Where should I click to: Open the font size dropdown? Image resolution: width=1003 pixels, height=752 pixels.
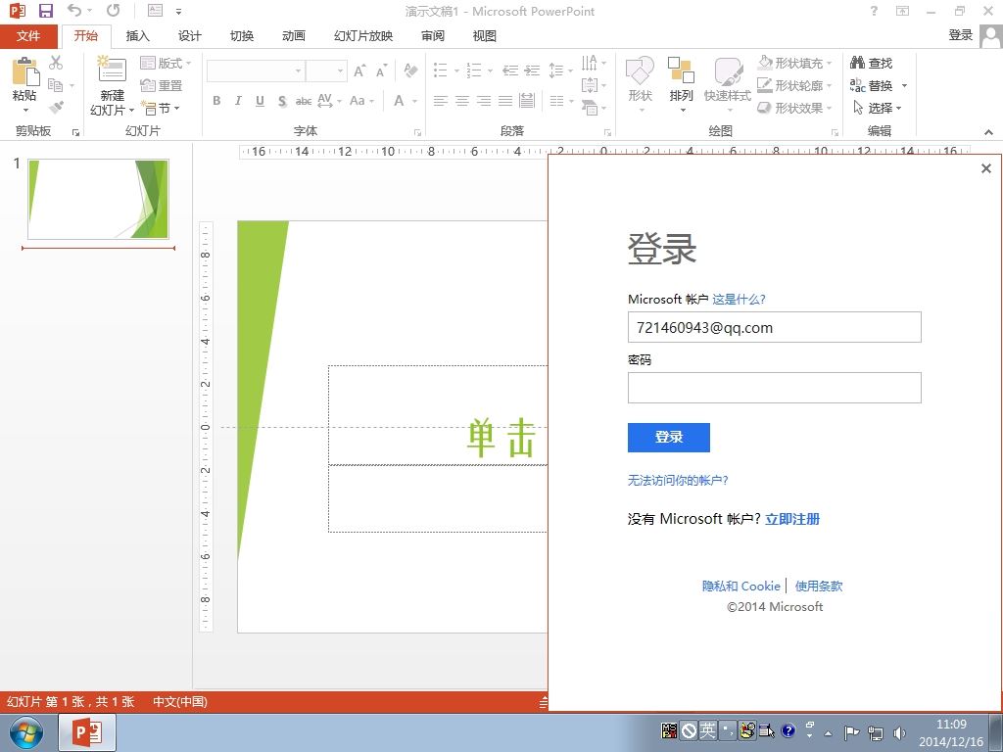click(341, 70)
